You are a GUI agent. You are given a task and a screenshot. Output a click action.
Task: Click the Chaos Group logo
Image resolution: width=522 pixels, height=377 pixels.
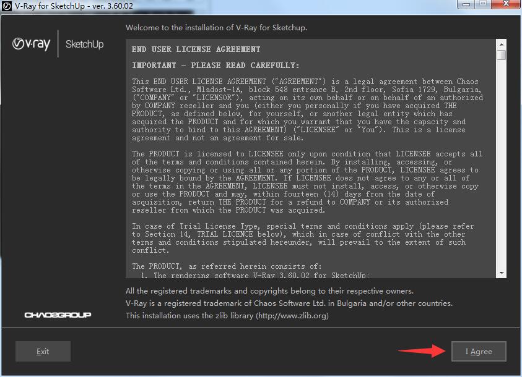(58, 315)
